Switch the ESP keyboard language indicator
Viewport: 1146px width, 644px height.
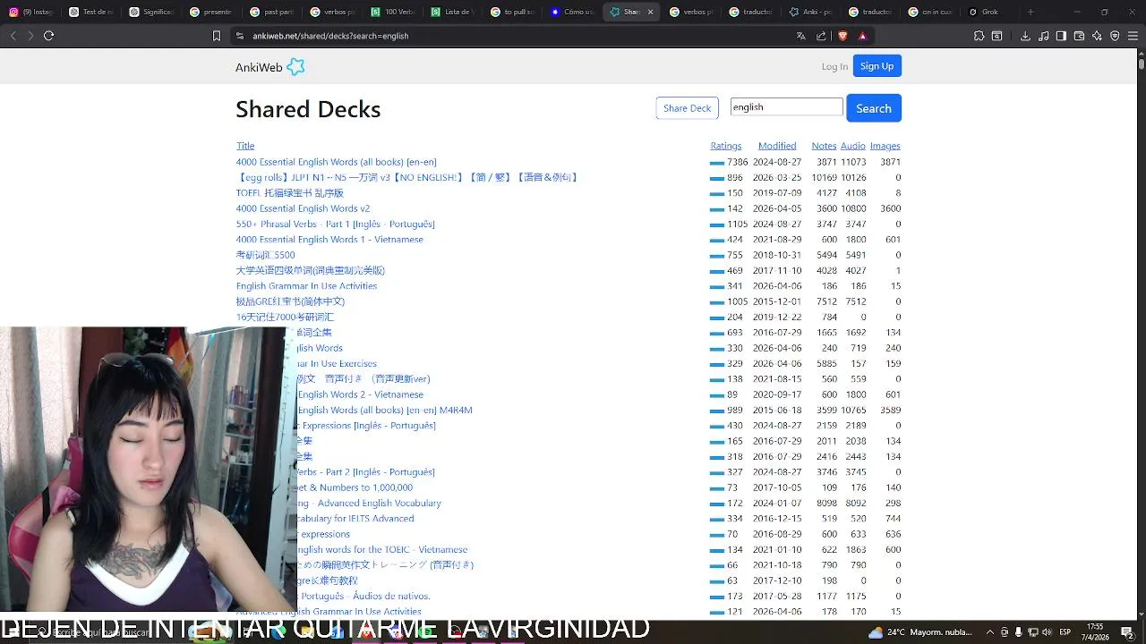1065,632
